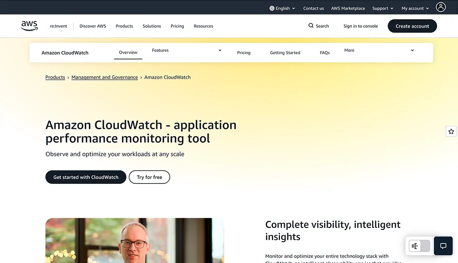Click 'Complete visibility, intelligent insights' heading
The height and width of the screenshot is (263, 458).
click(x=333, y=230)
